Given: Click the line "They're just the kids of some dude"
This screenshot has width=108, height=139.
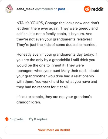Looking at the screenshot, I should coord(56,45).
